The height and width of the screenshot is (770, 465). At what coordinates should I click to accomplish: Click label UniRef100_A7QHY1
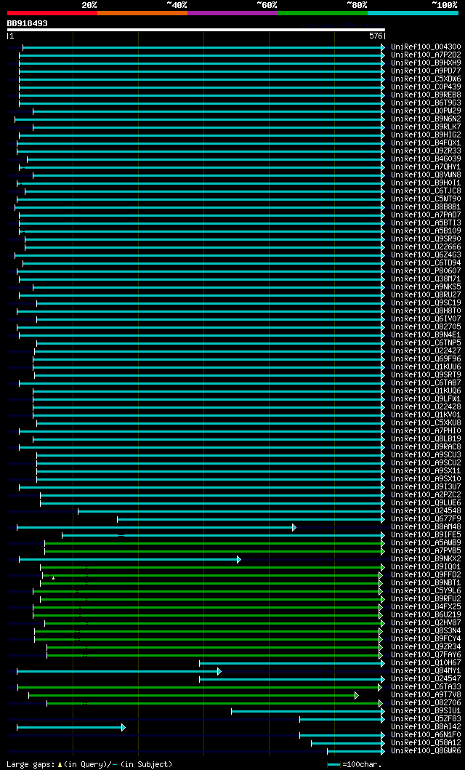coord(426,167)
